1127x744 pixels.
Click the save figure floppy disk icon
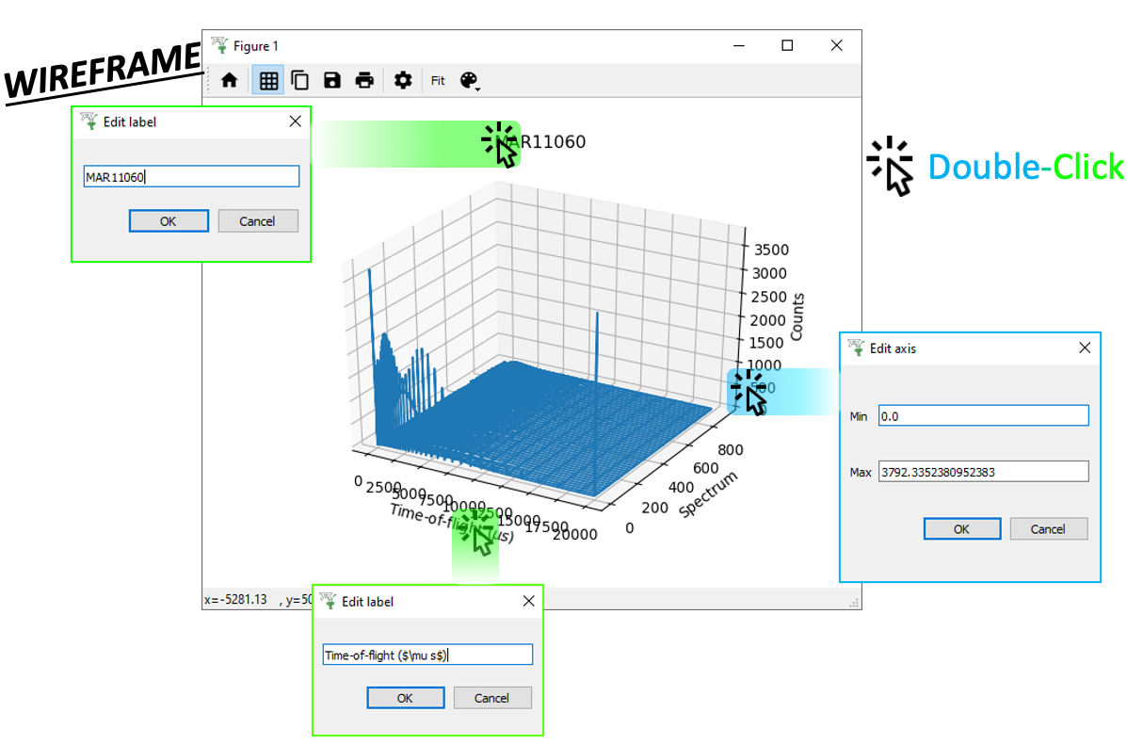[331, 81]
